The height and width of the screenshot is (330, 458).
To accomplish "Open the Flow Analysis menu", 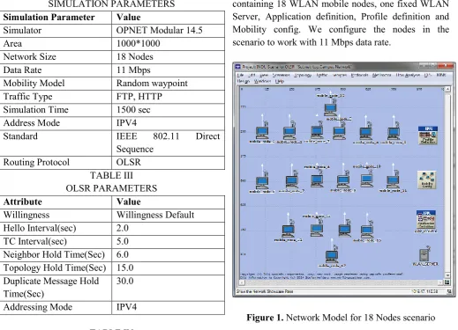I will [x=408, y=75].
